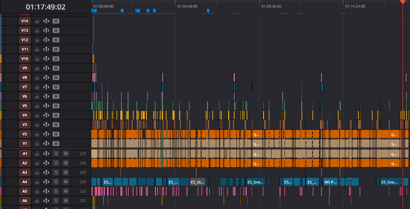Viewport: 410px width, 209px height.
Task: Lock the A3 audio track
Action: click(x=37, y=172)
